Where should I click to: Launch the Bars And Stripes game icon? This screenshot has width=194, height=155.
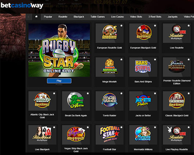coord(143,67)
